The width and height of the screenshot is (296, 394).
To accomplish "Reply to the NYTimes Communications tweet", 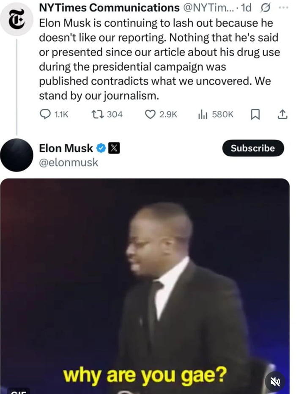I will point(44,114).
